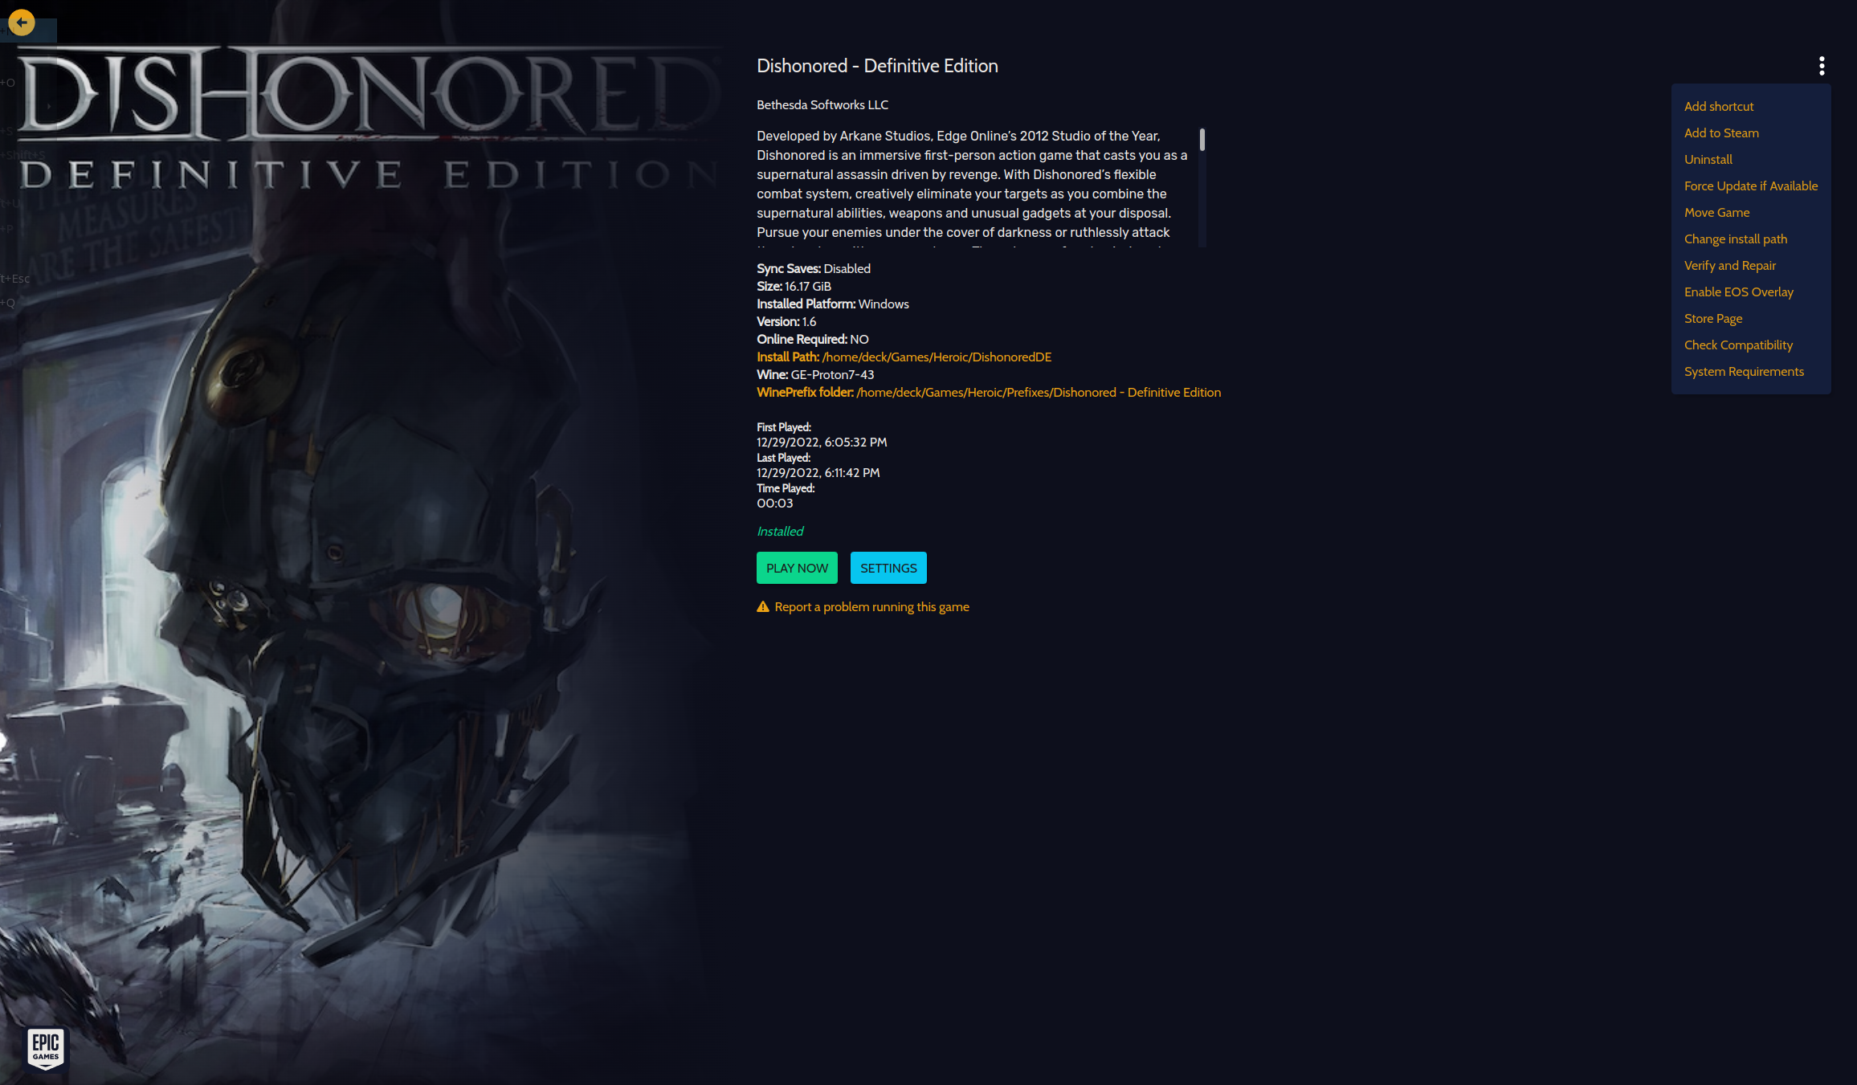Click the Store Page menu icon option
1857x1085 pixels.
pyautogui.click(x=1714, y=318)
